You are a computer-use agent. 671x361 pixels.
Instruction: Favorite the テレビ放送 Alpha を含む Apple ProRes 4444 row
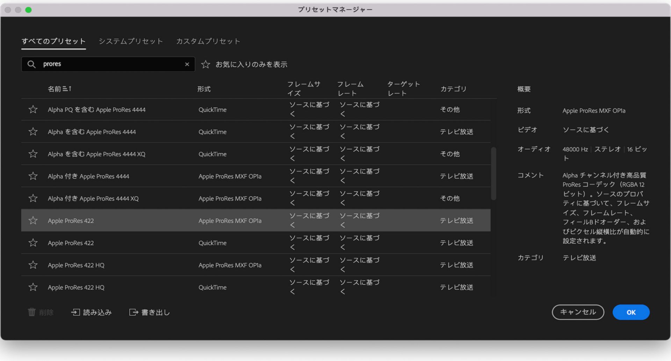tap(33, 131)
